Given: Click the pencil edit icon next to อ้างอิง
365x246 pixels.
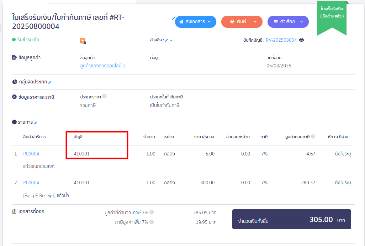Looking at the screenshot, I should tap(167, 40).
